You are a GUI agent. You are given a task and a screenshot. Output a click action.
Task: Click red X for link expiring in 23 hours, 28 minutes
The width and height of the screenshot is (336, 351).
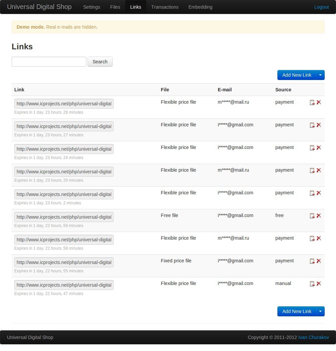tap(319, 102)
